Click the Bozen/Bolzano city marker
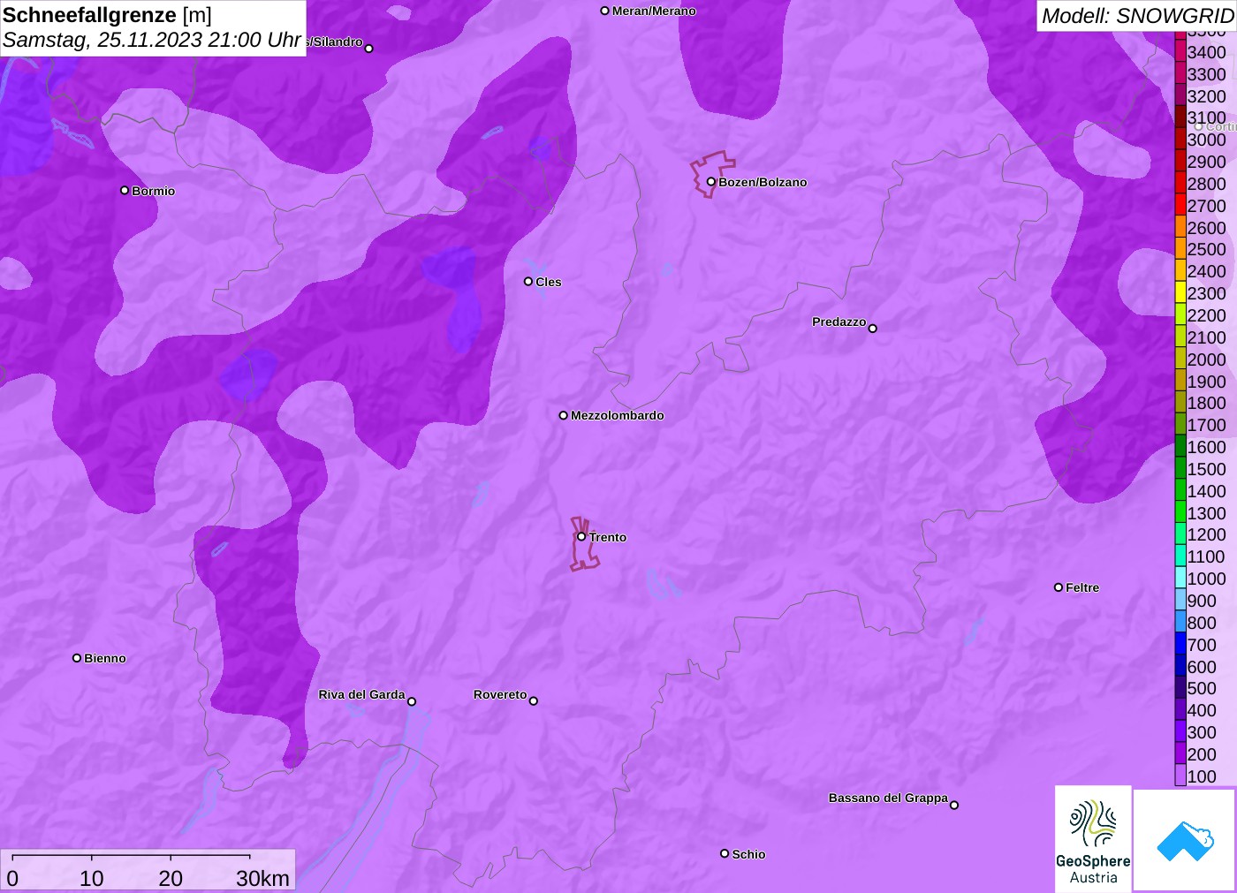This screenshot has width=1237, height=893. point(710,182)
